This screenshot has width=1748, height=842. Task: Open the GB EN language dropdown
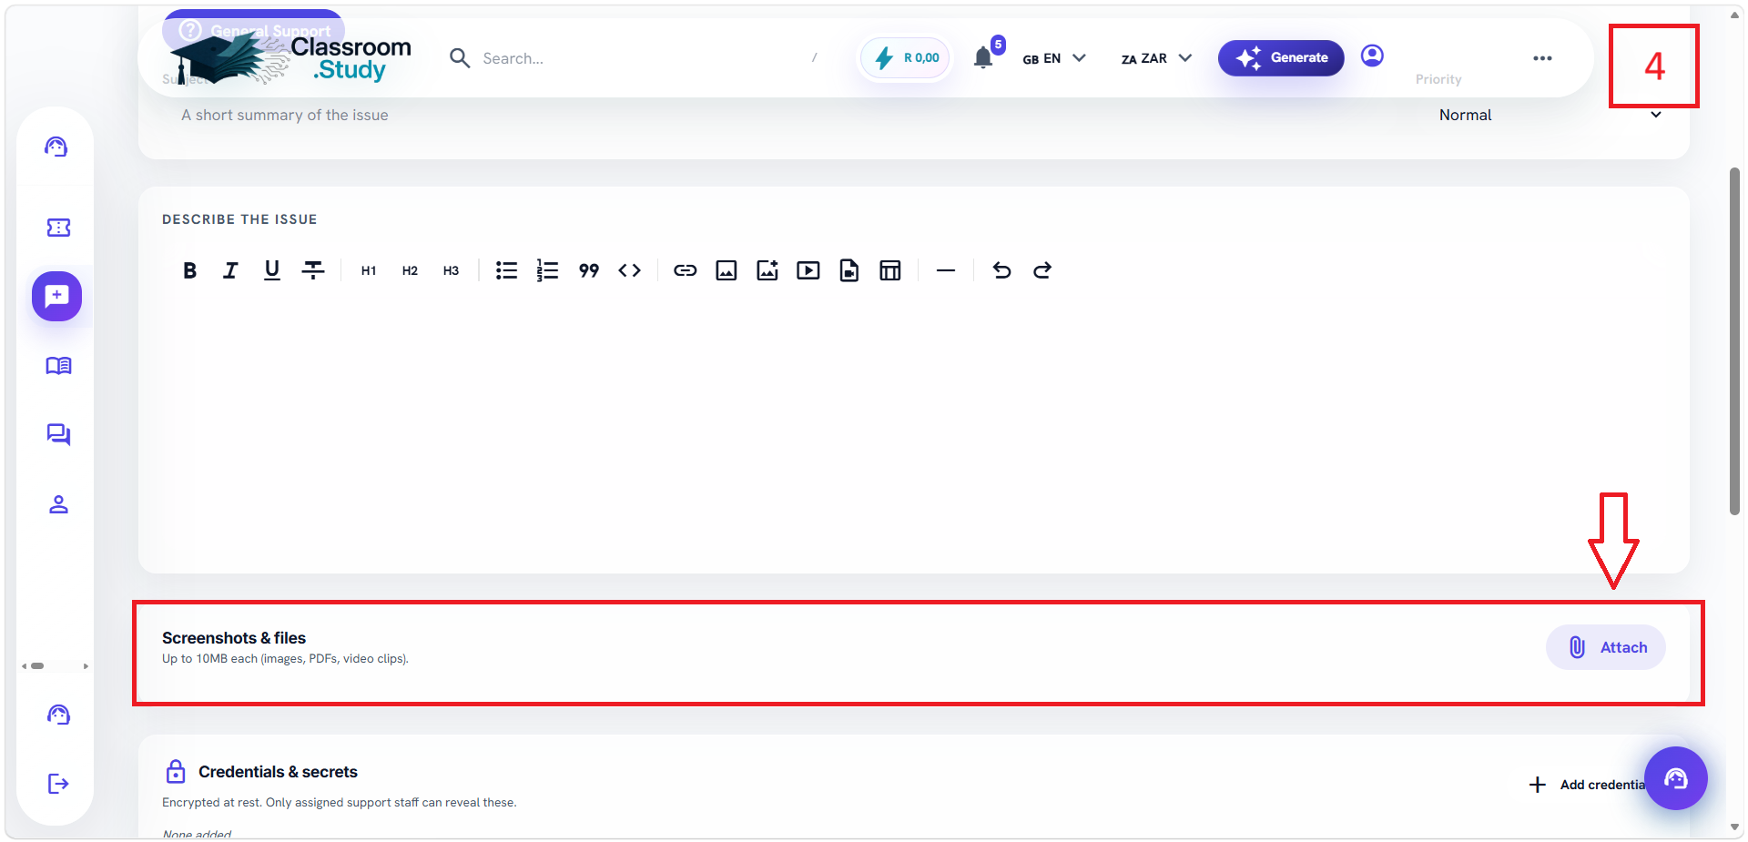click(x=1054, y=58)
